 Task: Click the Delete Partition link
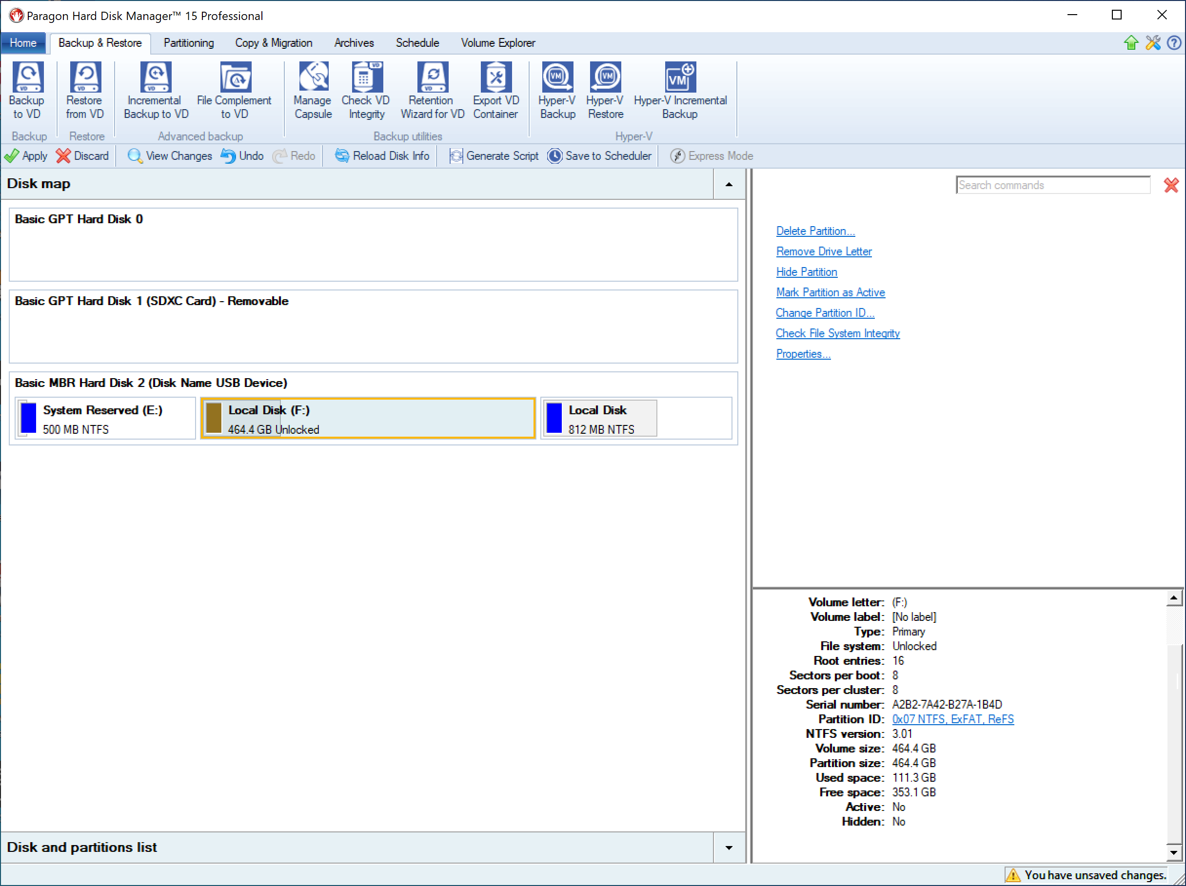click(x=815, y=231)
